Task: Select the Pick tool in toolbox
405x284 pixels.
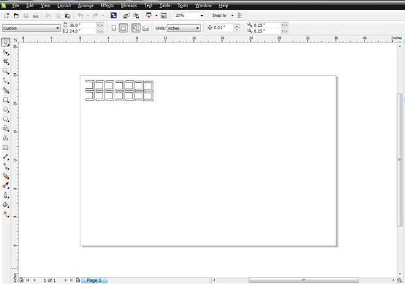Action: (x=6, y=42)
